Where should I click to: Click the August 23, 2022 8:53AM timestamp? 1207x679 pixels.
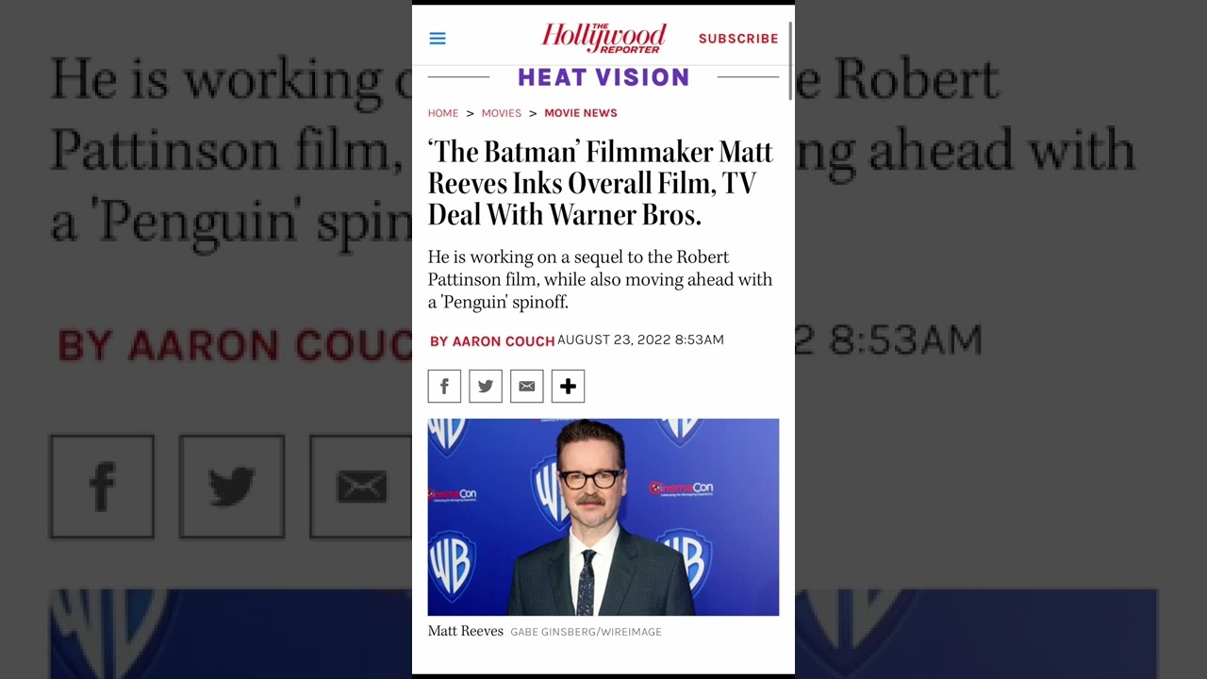coord(640,339)
